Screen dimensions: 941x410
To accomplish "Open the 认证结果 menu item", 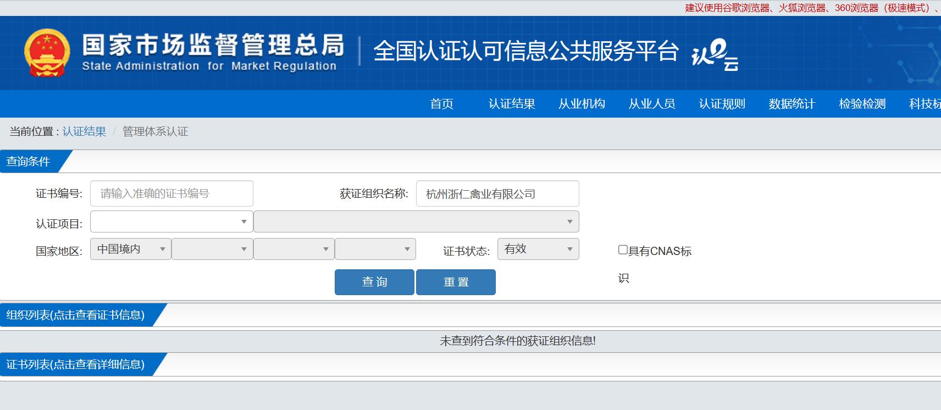I will pyautogui.click(x=512, y=104).
